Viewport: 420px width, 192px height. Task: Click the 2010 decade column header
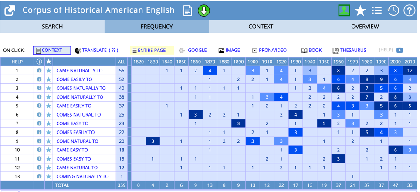pyautogui.click(x=410, y=62)
